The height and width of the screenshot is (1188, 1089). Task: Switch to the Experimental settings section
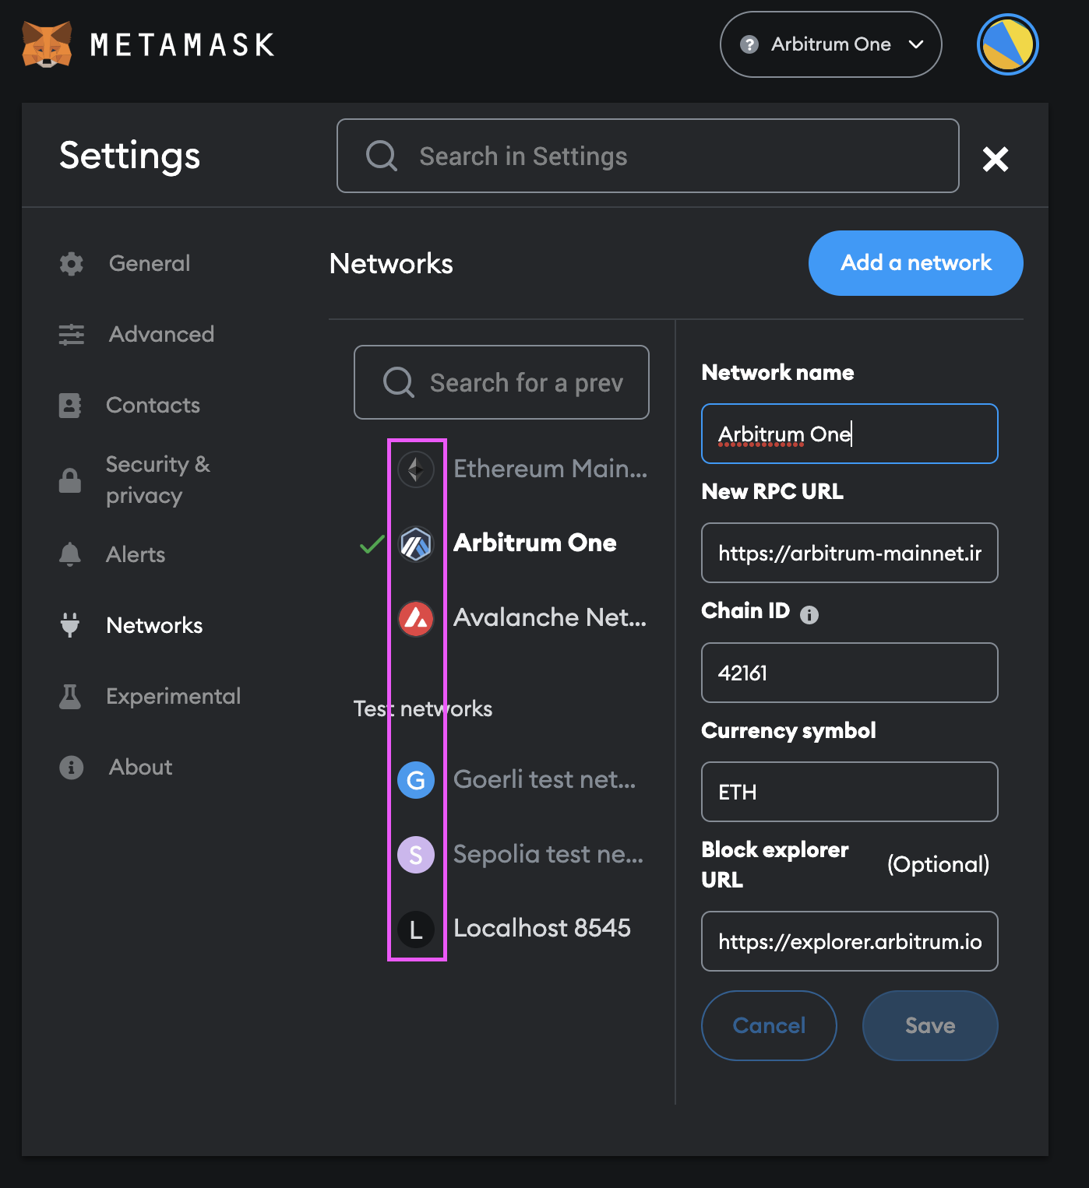[173, 696]
